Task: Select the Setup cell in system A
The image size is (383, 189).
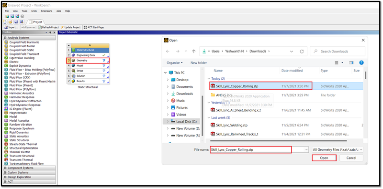Action: pos(88,71)
